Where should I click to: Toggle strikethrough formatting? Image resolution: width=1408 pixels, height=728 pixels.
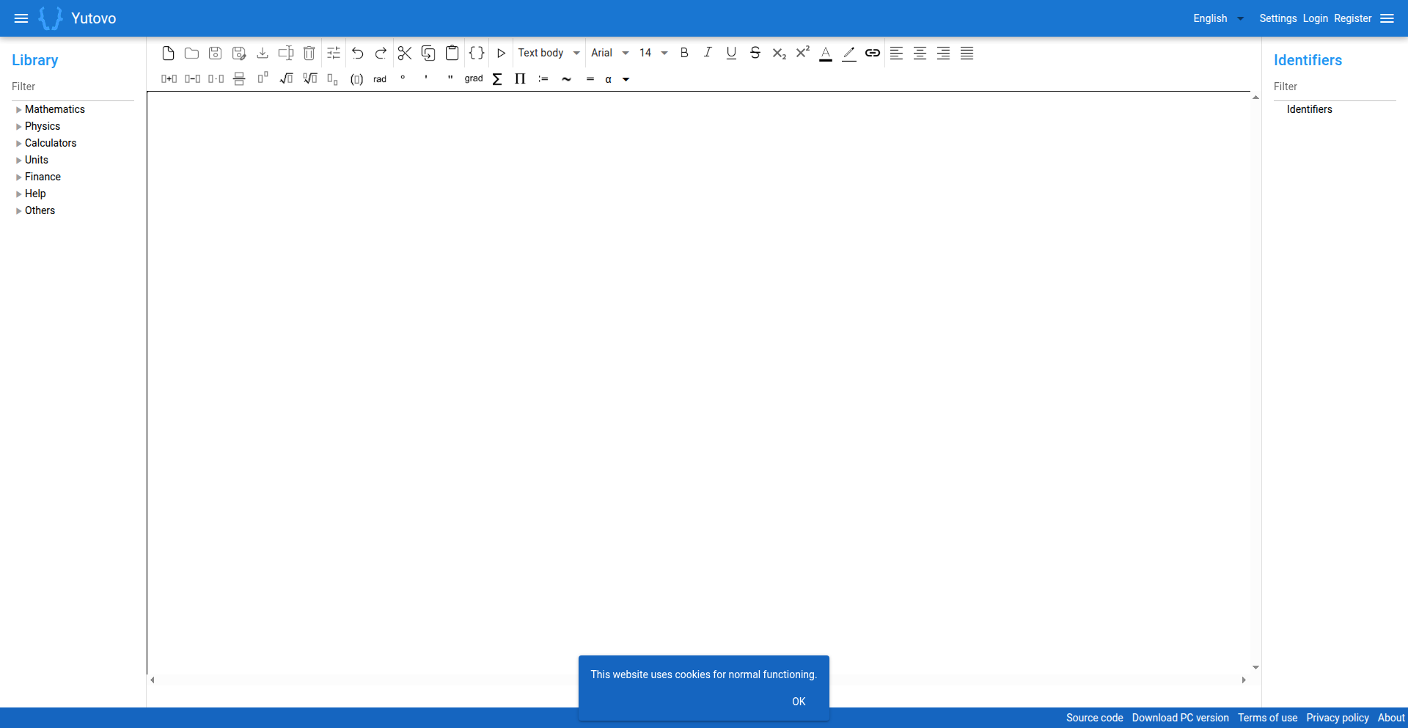(x=755, y=53)
